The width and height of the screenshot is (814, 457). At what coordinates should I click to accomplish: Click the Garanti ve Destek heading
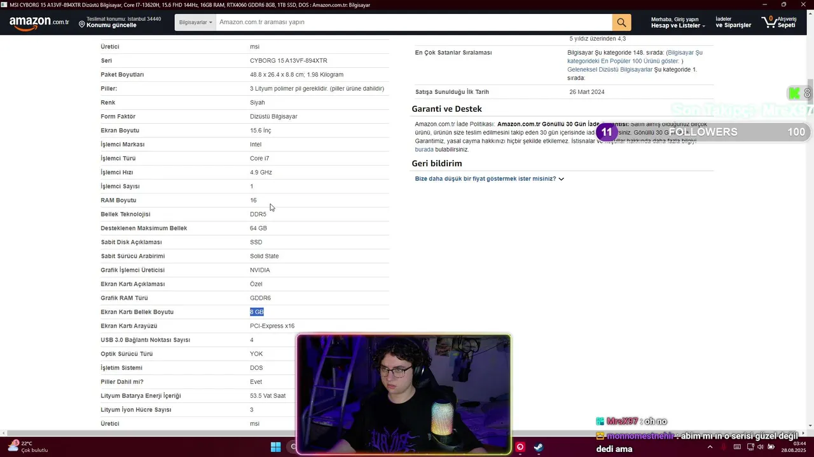click(x=446, y=109)
